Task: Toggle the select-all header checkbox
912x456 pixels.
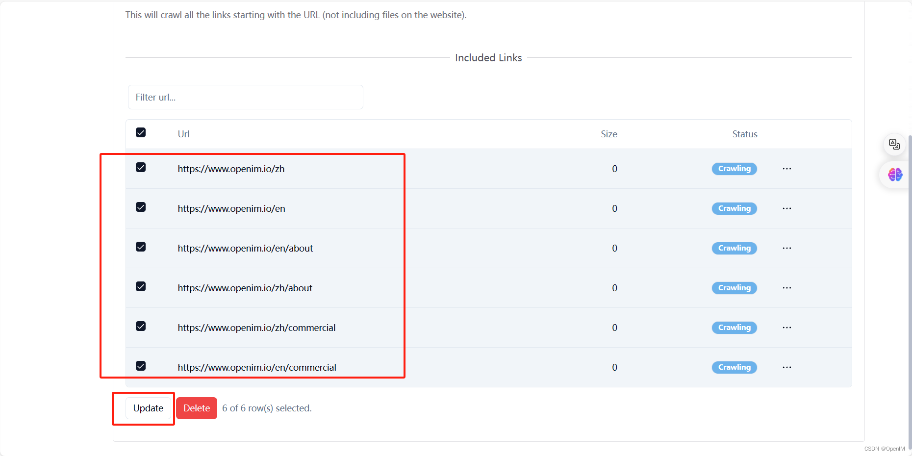Action: point(141,132)
